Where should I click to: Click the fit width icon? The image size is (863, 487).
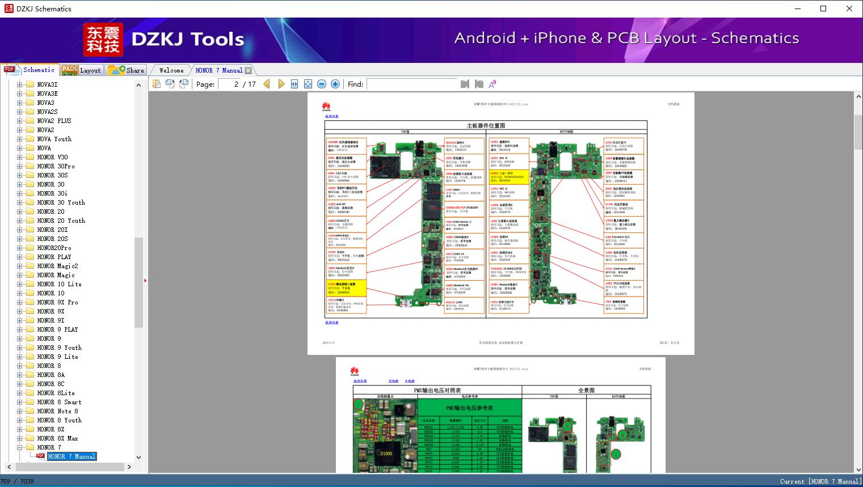point(294,84)
